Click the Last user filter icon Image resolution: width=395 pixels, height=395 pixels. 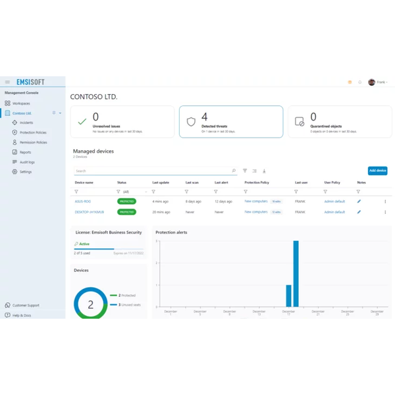coord(296,192)
